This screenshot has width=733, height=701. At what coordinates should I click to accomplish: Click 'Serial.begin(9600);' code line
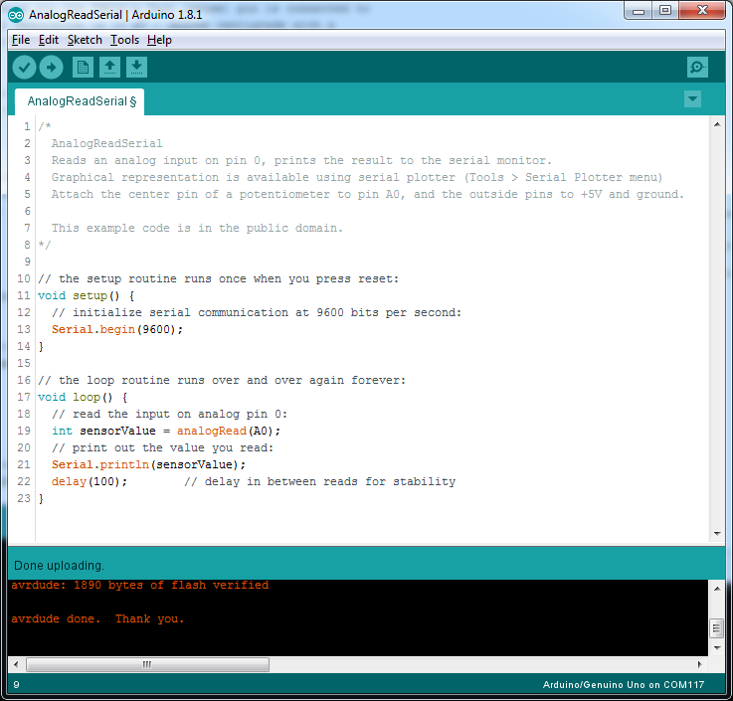[x=117, y=329]
